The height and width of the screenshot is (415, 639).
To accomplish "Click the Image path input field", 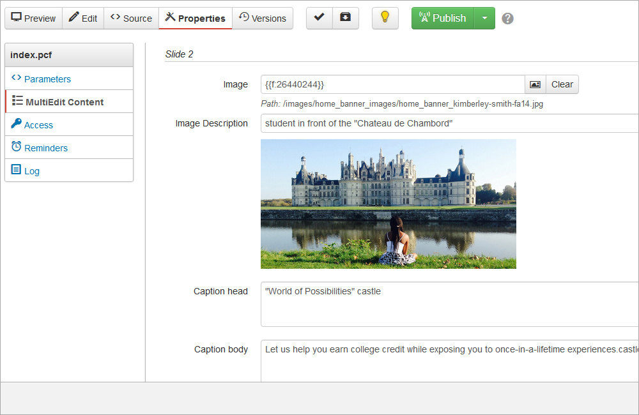I will click(392, 84).
